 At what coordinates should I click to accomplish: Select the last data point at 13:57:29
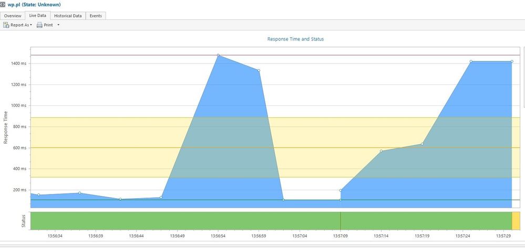coord(511,61)
